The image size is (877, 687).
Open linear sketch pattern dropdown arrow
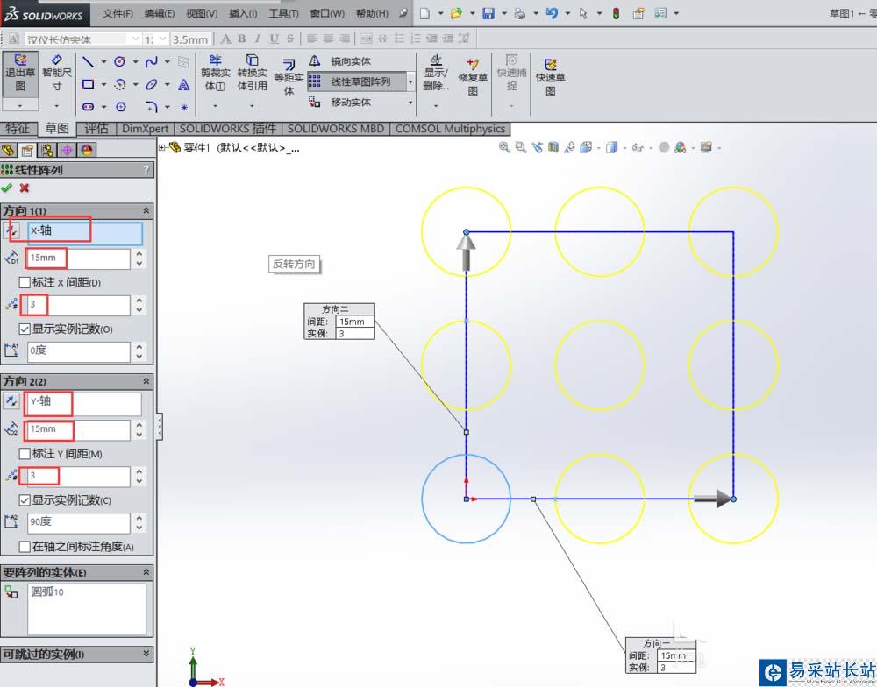(411, 81)
